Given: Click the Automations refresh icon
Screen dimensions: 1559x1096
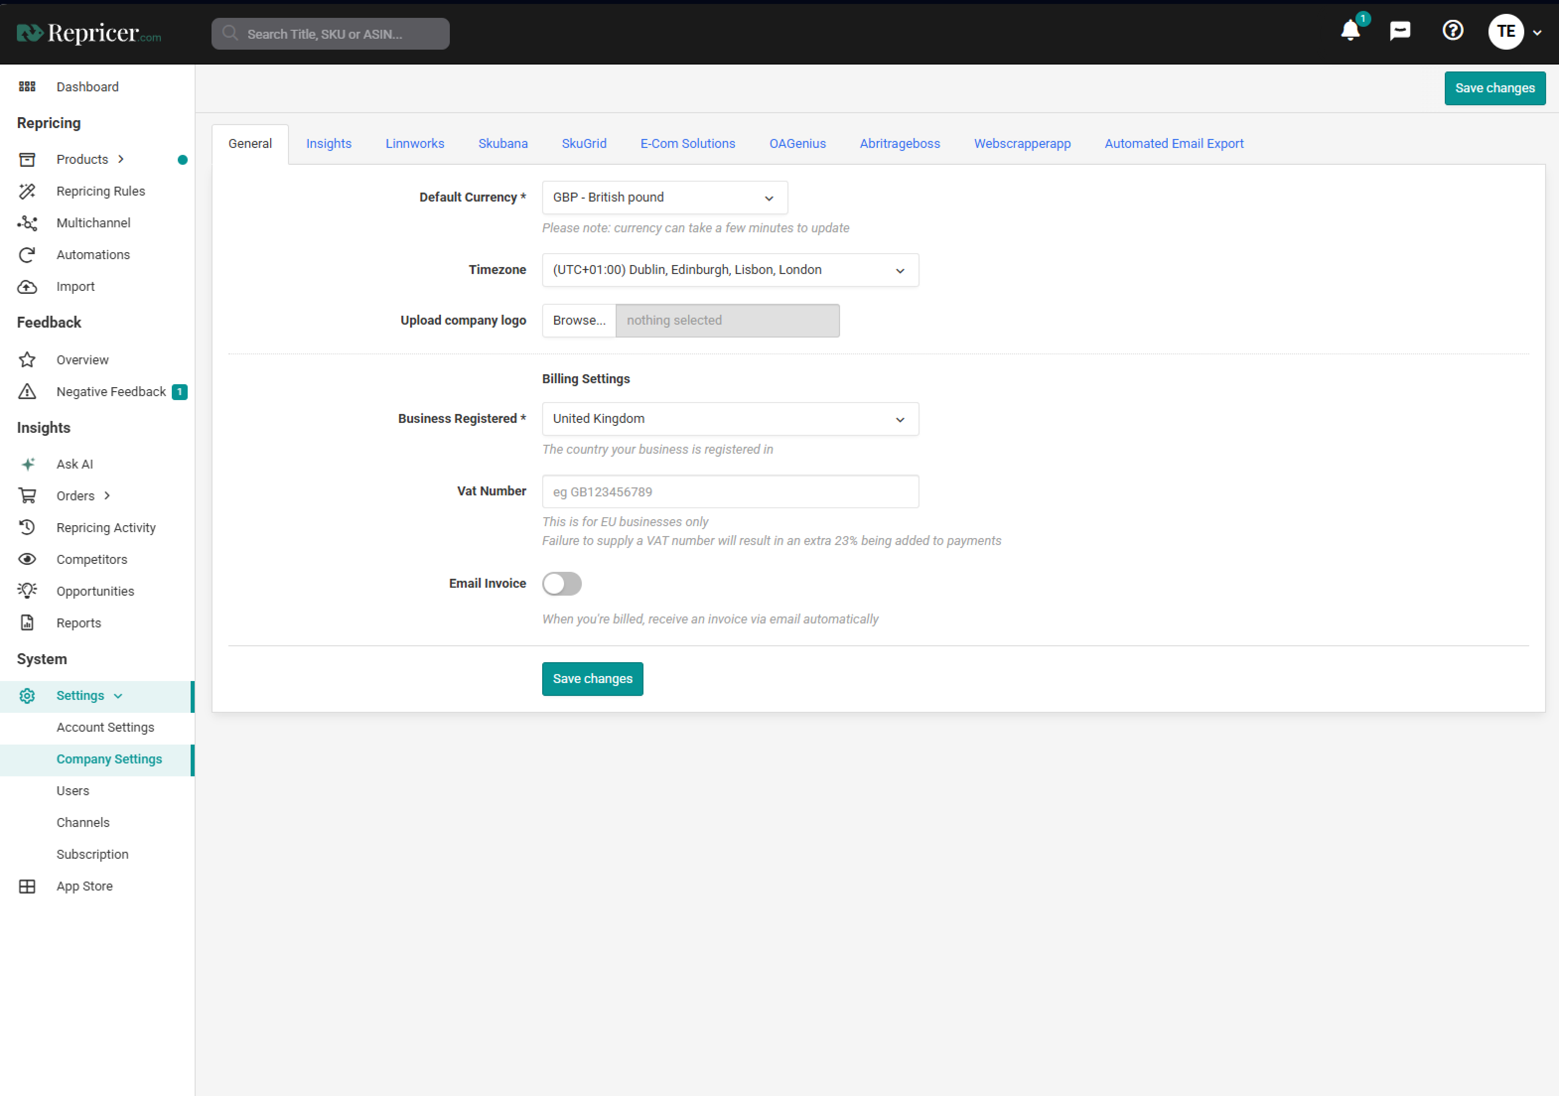Looking at the screenshot, I should (x=27, y=255).
